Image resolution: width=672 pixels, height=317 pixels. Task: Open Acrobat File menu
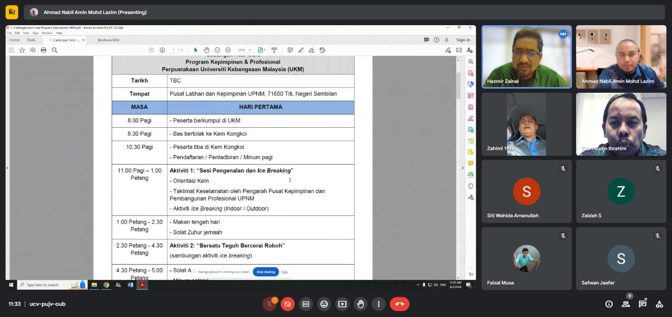9,33
